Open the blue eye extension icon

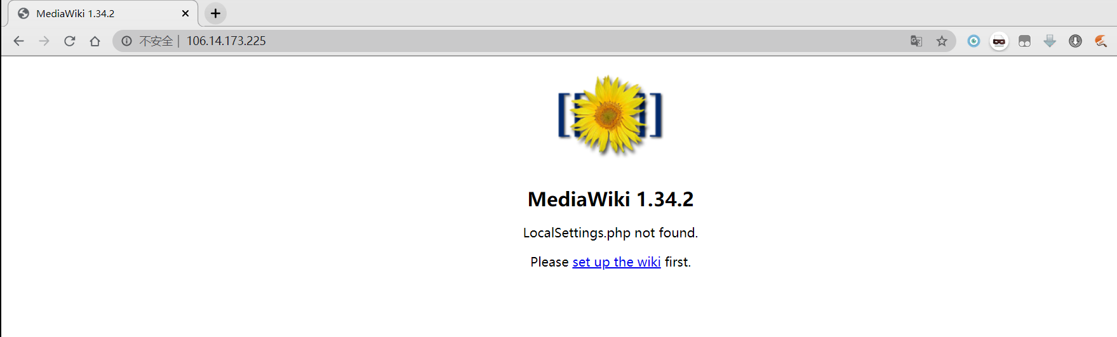coord(973,41)
